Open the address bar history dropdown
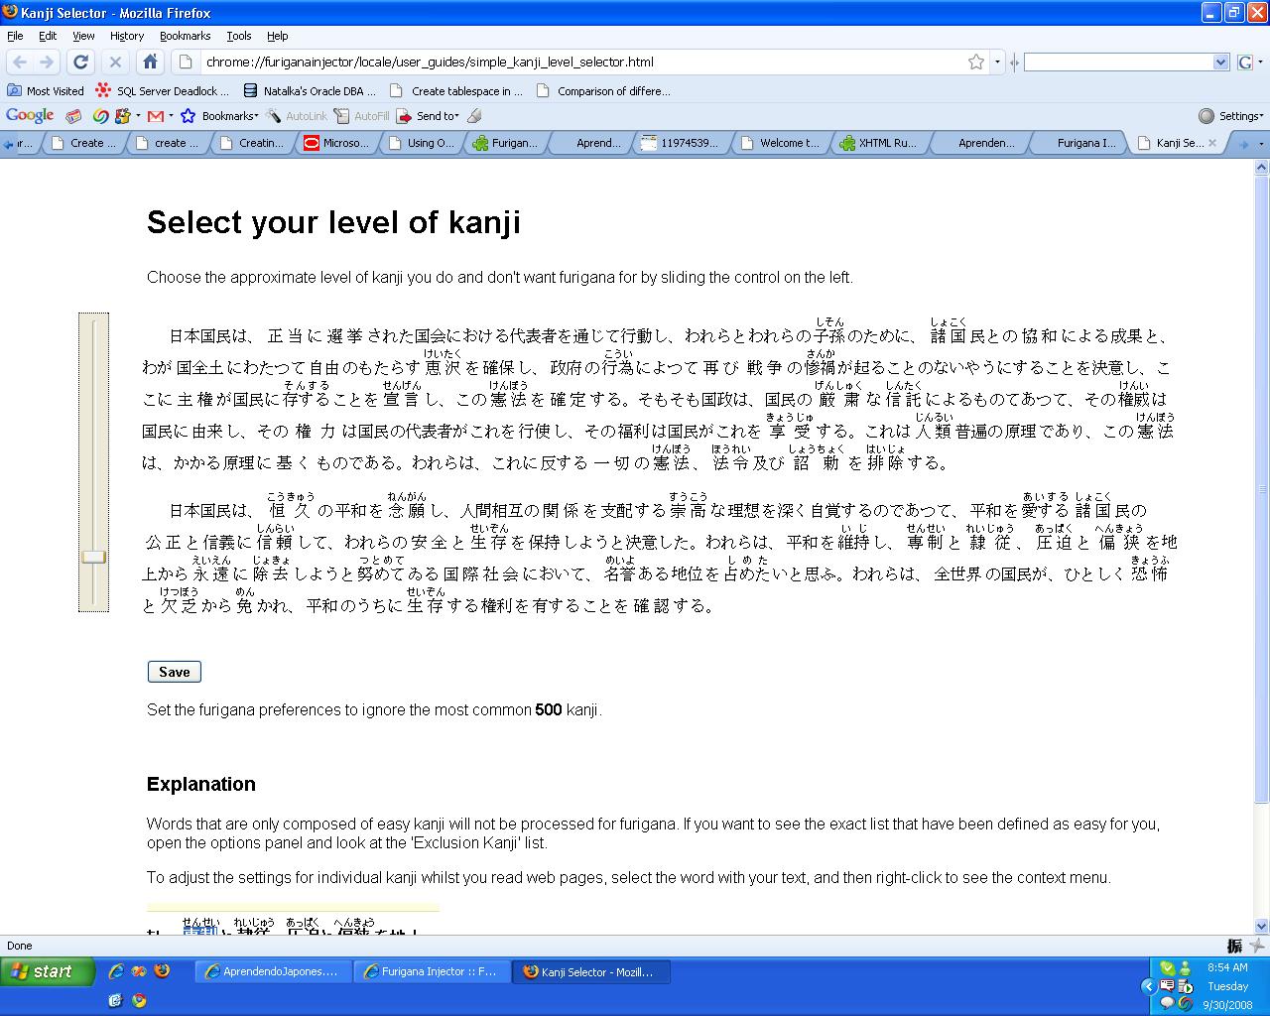 click(998, 62)
